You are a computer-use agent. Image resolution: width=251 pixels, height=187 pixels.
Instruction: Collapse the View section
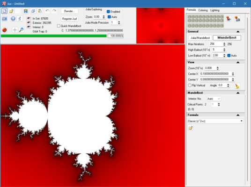coord(238,62)
